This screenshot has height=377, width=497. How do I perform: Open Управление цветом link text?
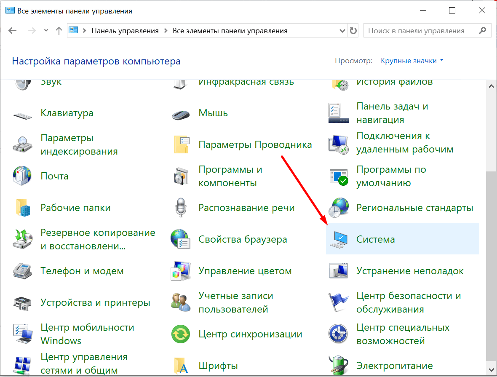coord(245,271)
